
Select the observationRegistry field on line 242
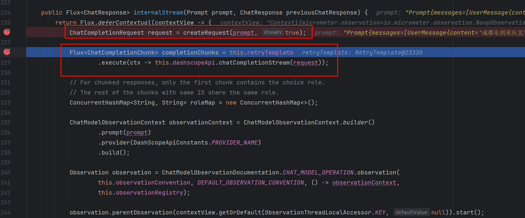tap(149, 193)
